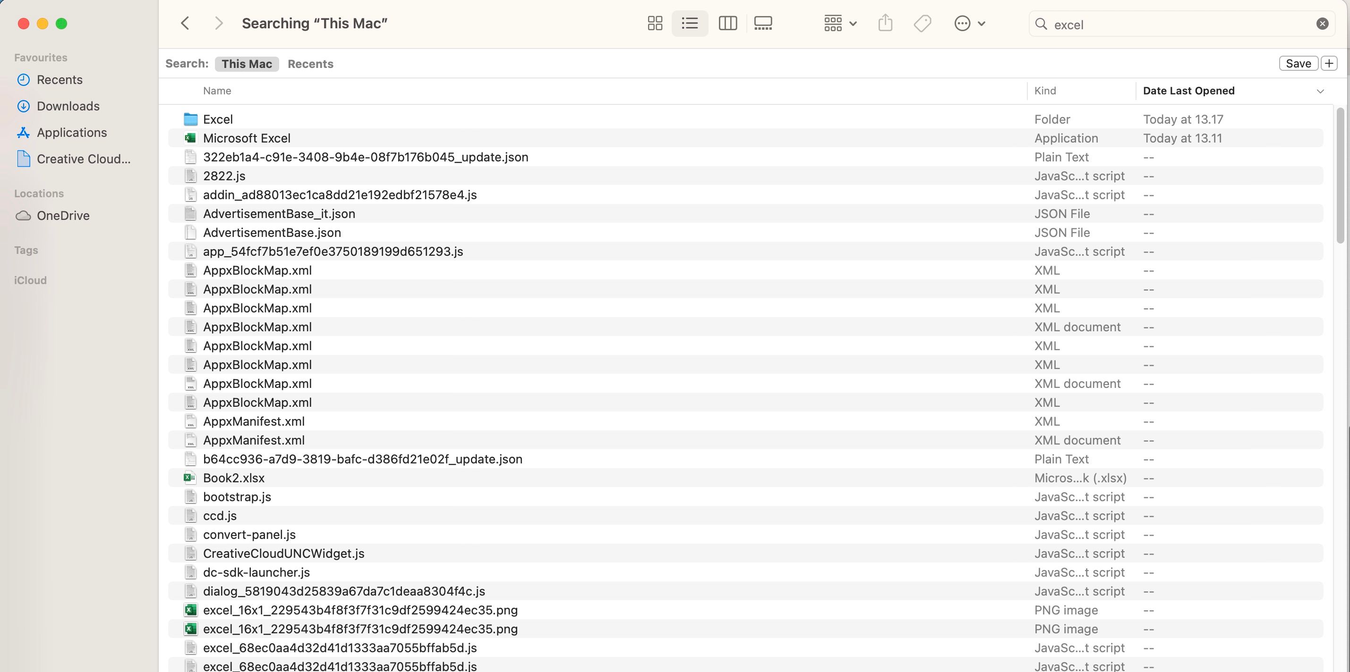Open OneDrive from the sidebar Locations
Image resolution: width=1350 pixels, height=672 pixels.
63,215
